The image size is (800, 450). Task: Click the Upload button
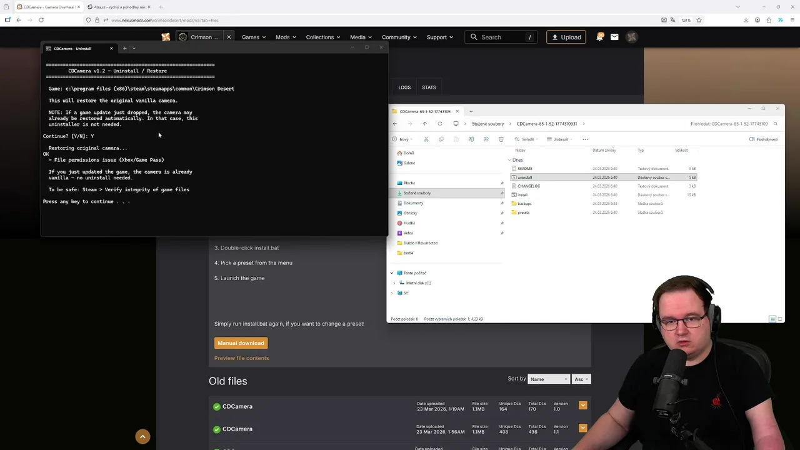(566, 37)
